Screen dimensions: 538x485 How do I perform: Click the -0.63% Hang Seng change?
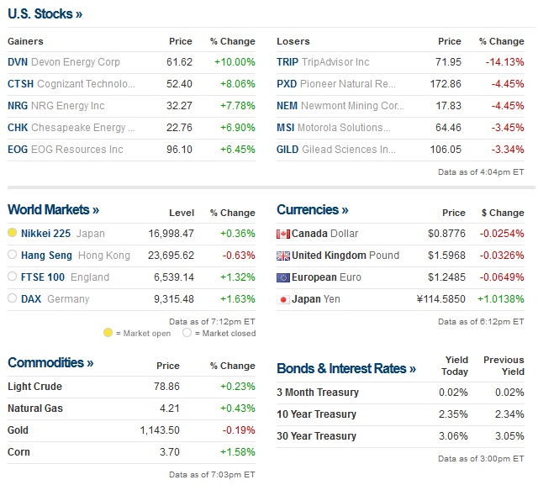(x=239, y=256)
